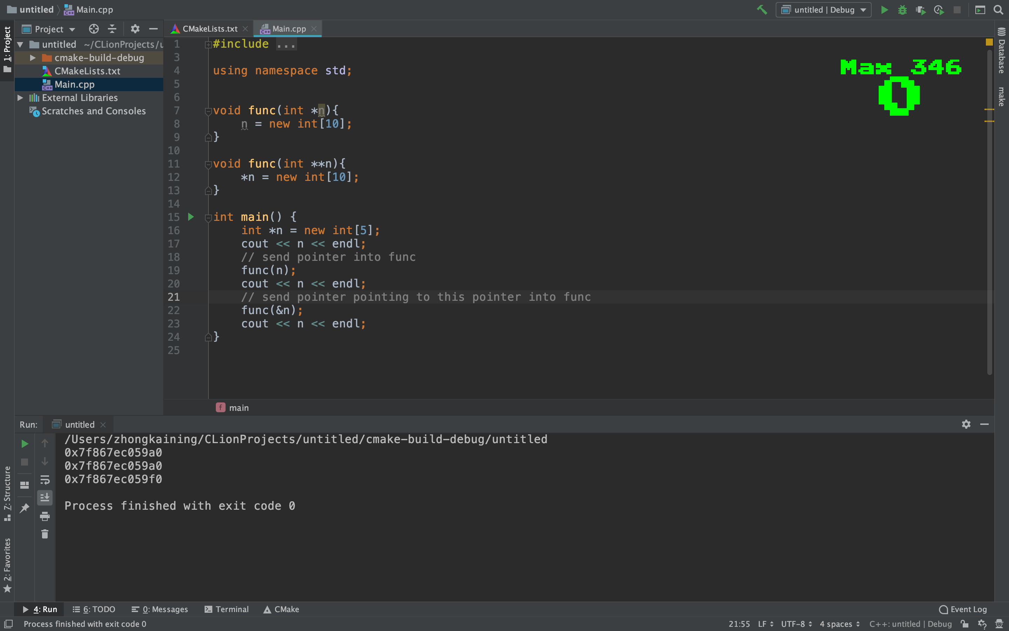
Task: Toggle scroll to end in console
Action: click(x=44, y=497)
